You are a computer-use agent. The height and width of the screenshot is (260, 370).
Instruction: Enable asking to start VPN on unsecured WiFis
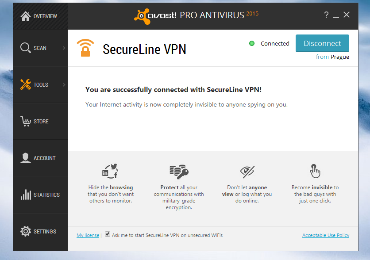107,234
